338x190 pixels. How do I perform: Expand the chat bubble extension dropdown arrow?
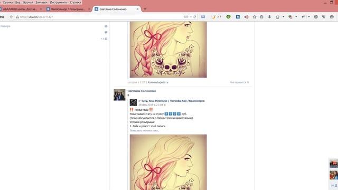(x=283, y=17)
